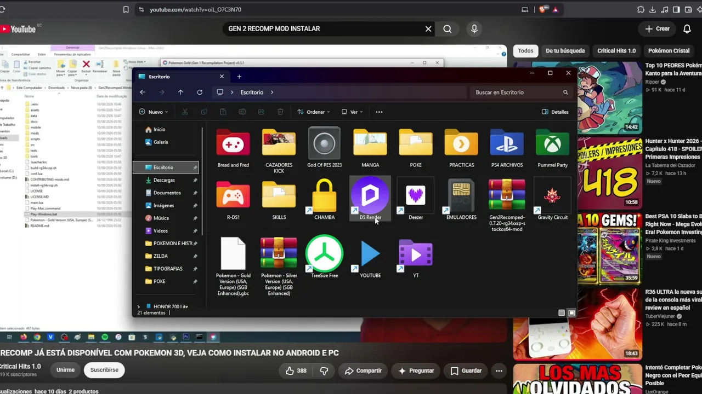Select the Gen2Recomped archive file
This screenshot has height=394, width=702.
507,205
